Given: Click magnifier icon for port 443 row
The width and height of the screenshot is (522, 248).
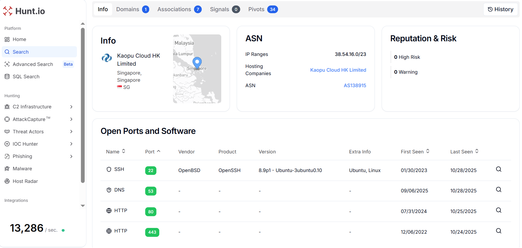Looking at the screenshot, I should click(x=498, y=231).
